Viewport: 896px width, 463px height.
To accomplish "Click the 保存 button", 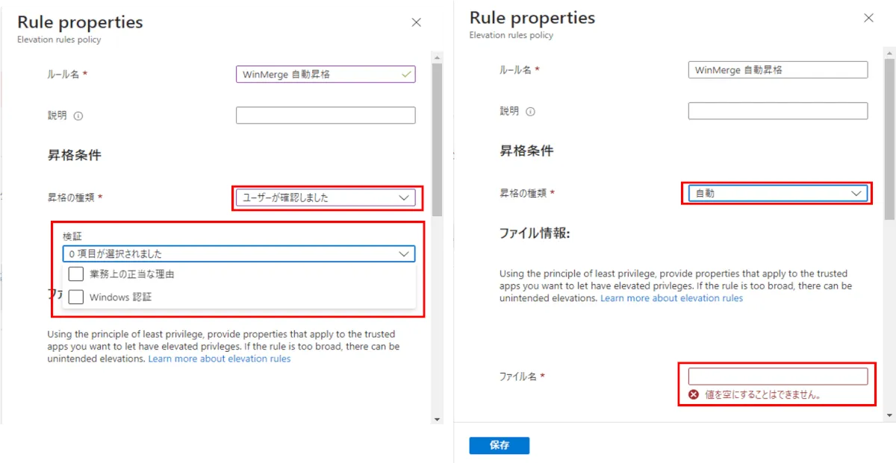I will (500, 445).
